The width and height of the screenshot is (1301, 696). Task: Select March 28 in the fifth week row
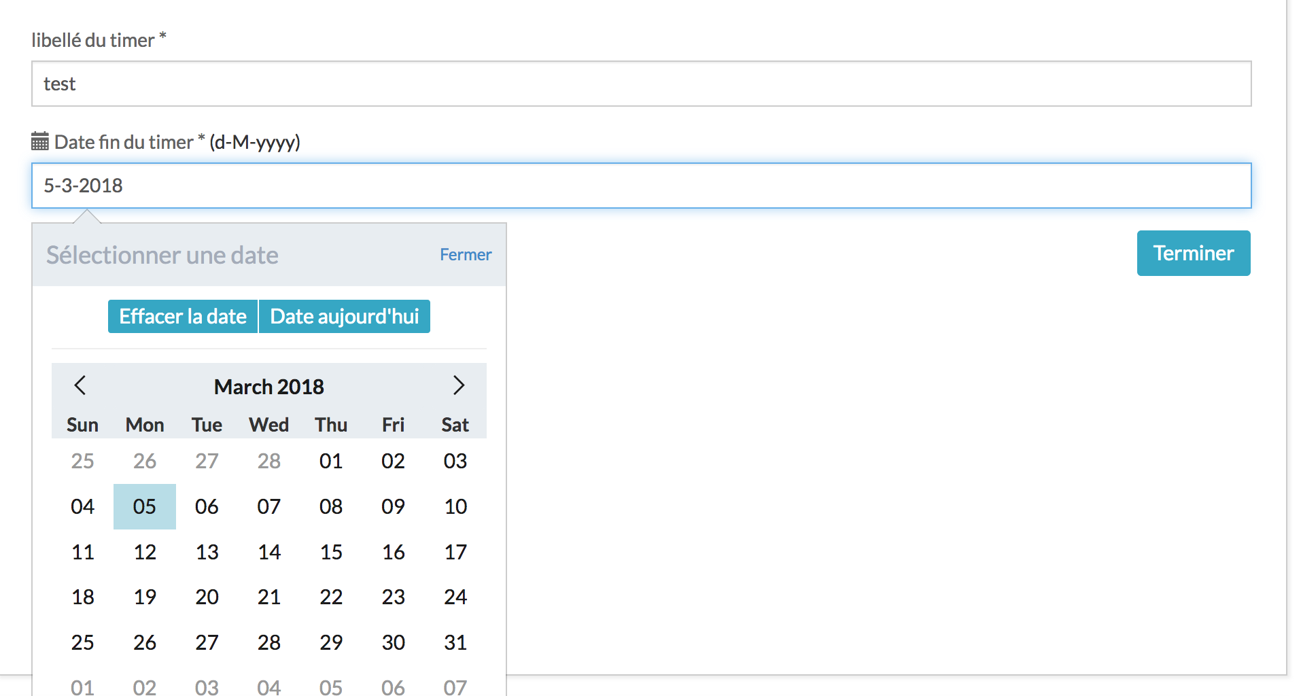coord(269,642)
